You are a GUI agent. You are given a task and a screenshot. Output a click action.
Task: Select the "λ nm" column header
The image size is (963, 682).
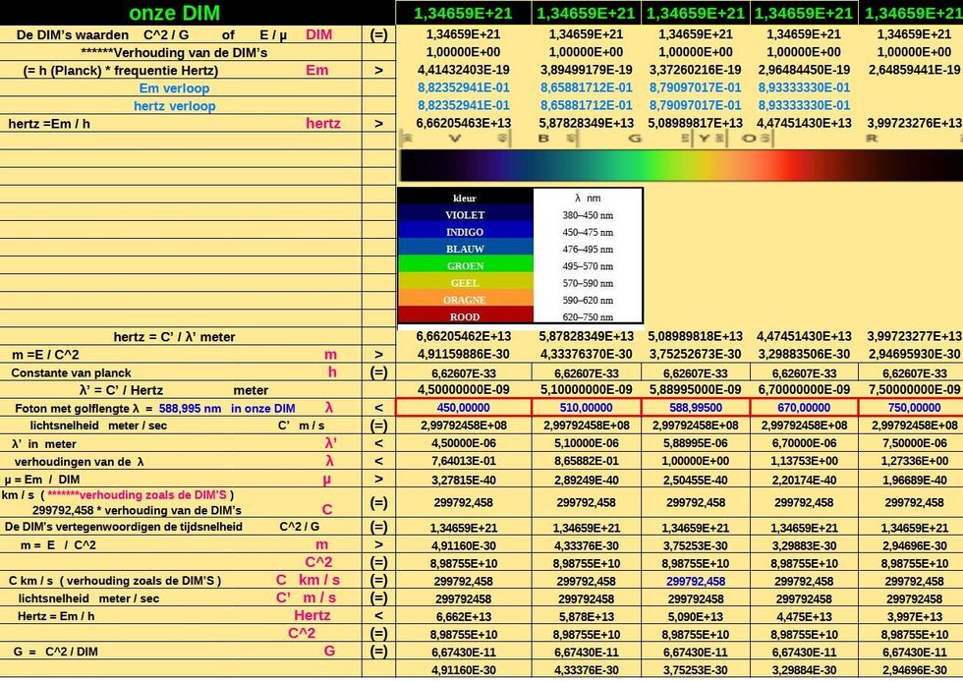(x=588, y=198)
